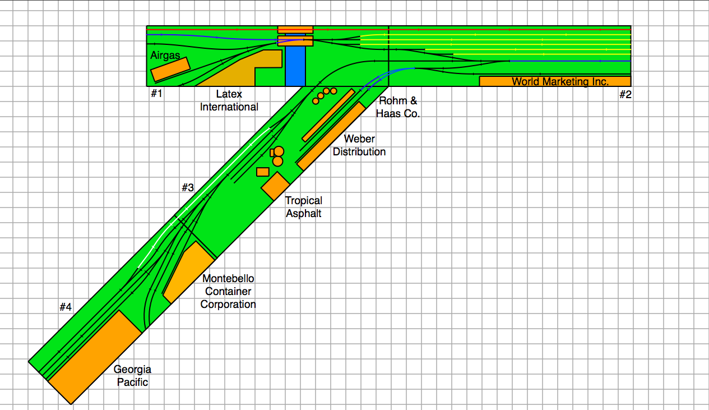This screenshot has width=709, height=410.
Task: Select the top yellow yard track
Action: pyautogui.click(x=504, y=34)
